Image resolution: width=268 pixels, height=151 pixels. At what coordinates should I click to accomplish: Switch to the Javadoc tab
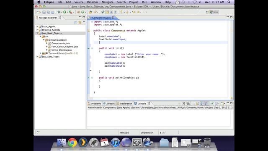pyautogui.click(x=109, y=104)
